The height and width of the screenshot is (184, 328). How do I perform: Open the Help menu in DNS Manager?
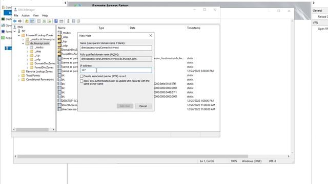45,15
